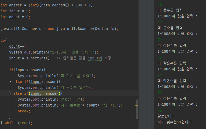
Task: Click the upper yellow warning stripe marker
Action: coord(137,106)
